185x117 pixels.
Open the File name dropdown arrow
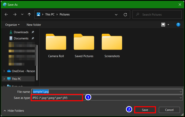(x=181, y=92)
